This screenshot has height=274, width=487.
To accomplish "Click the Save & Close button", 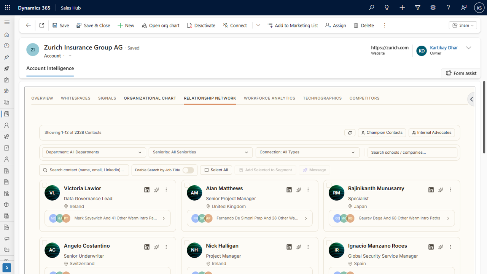I will pyautogui.click(x=93, y=25).
